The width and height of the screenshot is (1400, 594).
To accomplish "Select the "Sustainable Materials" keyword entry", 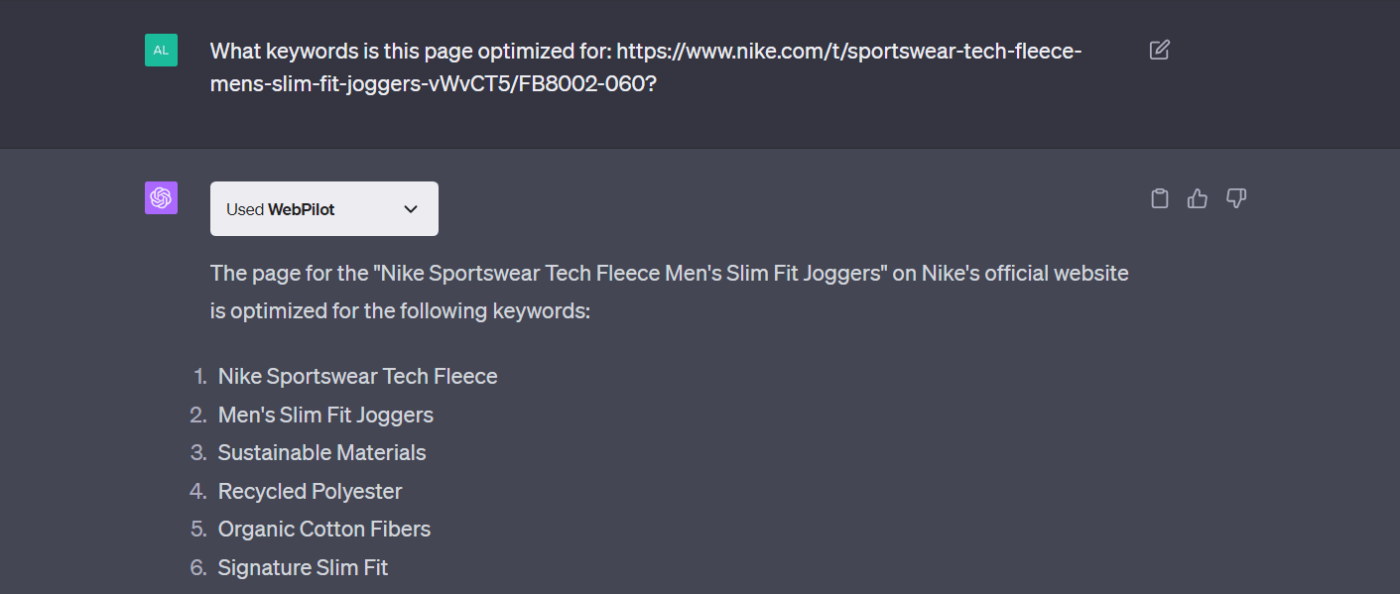I will [321, 453].
